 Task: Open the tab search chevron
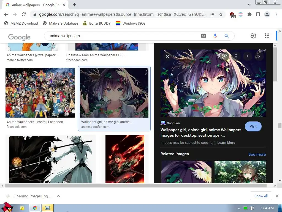(249, 5)
